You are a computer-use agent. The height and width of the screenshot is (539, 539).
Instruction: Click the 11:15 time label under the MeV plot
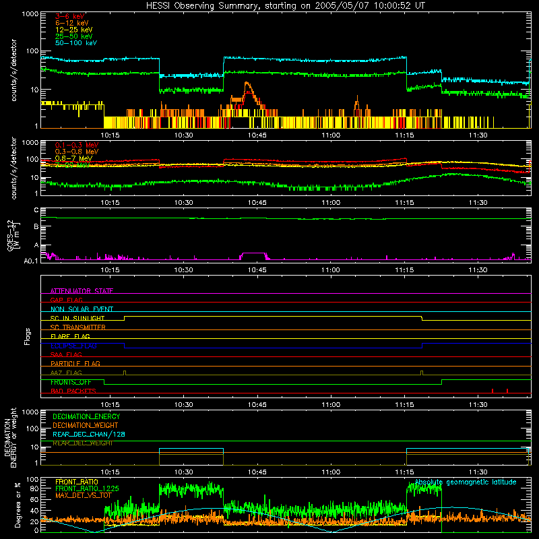point(405,203)
